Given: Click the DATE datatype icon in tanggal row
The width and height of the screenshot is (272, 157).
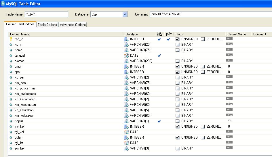Looking at the screenshot, I should pos(126,55).
